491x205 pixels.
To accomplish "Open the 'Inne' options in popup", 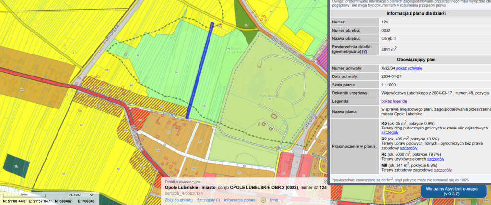I will pyautogui.click(x=274, y=200).
